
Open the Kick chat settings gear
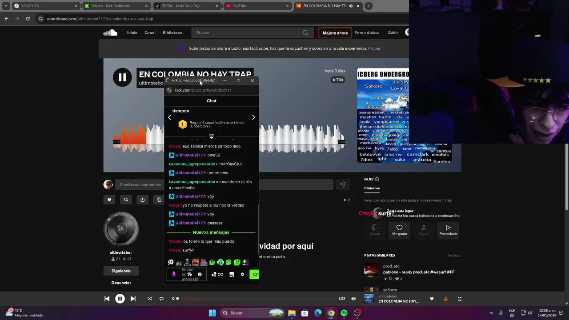[x=242, y=274]
